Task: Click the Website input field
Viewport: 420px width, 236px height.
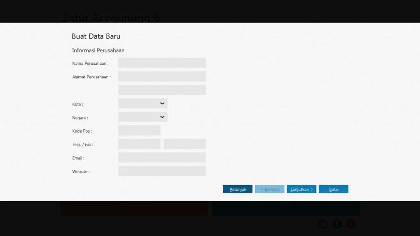Action: click(x=162, y=171)
